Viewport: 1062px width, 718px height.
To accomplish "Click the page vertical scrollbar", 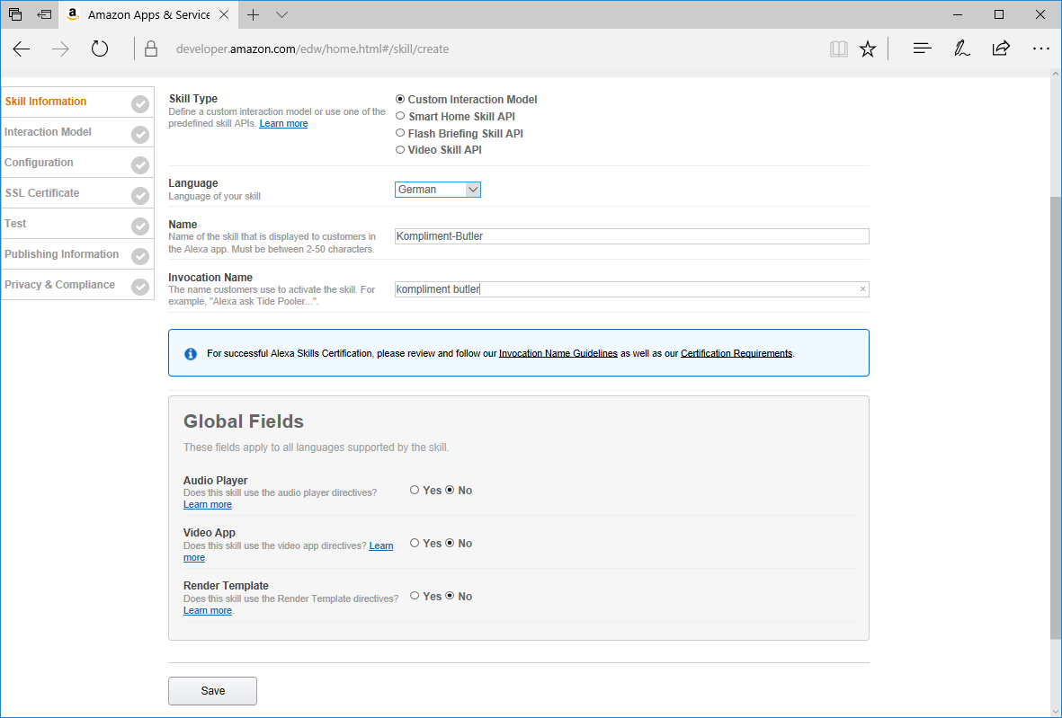I will pyautogui.click(x=1055, y=413).
